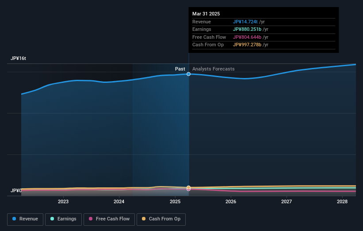Click the JP¥804.644b free cash flow value
This screenshot has width=363, height=231.
247,37
